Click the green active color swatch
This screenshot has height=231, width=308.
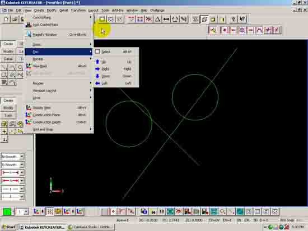coord(7,212)
